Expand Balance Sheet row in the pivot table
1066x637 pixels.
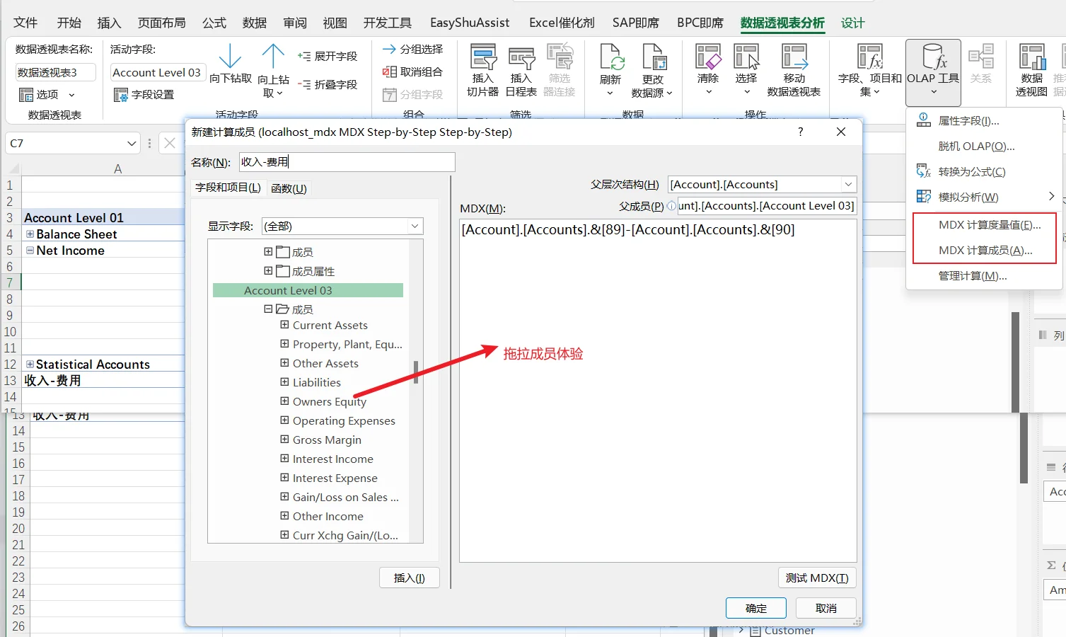coord(30,234)
